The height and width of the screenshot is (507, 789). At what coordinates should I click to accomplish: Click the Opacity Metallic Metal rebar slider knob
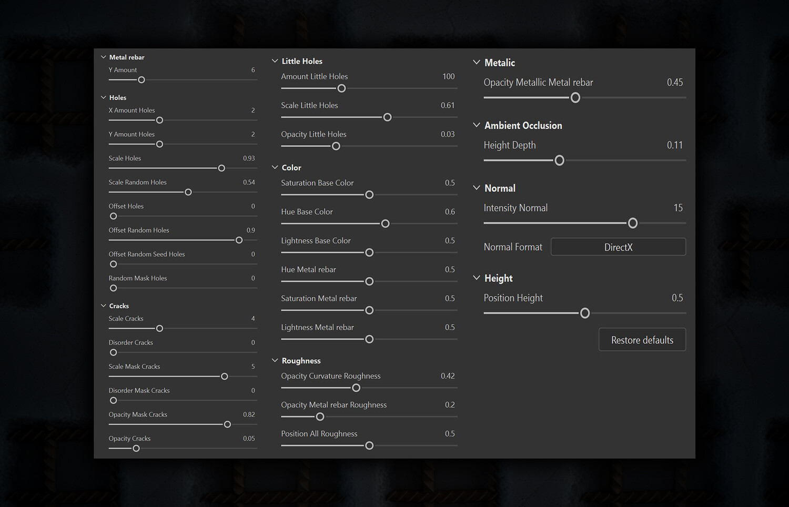pos(575,98)
